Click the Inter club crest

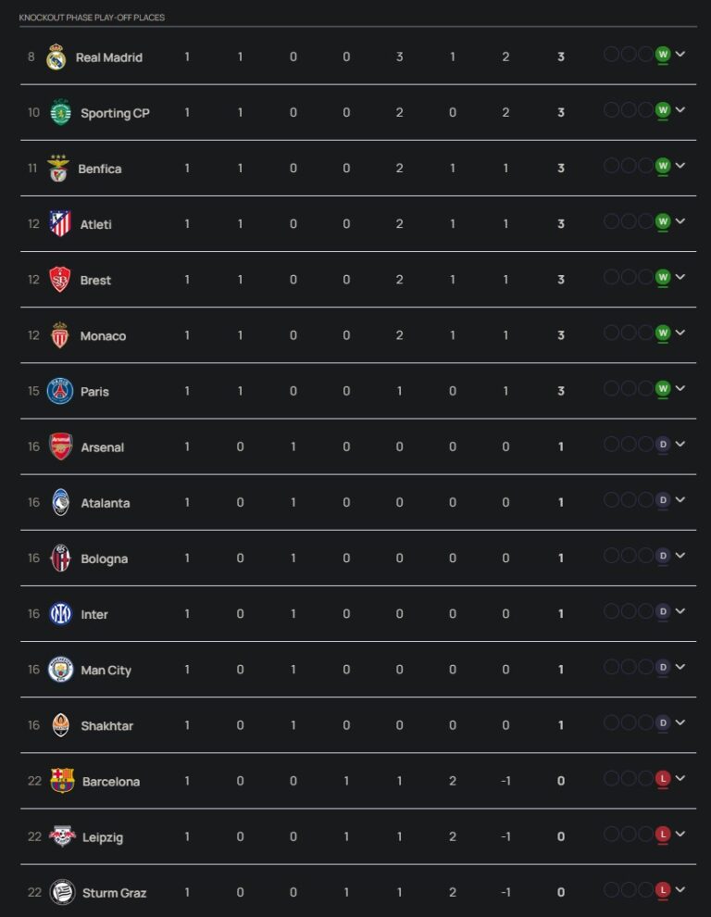(x=60, y=614)
